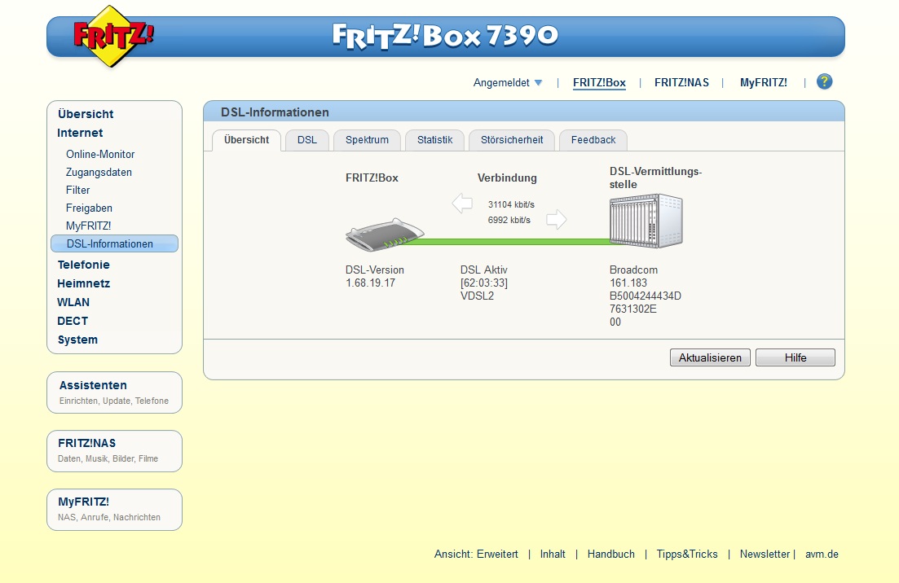Open MyFRITZ! link in top navigation

763,82
